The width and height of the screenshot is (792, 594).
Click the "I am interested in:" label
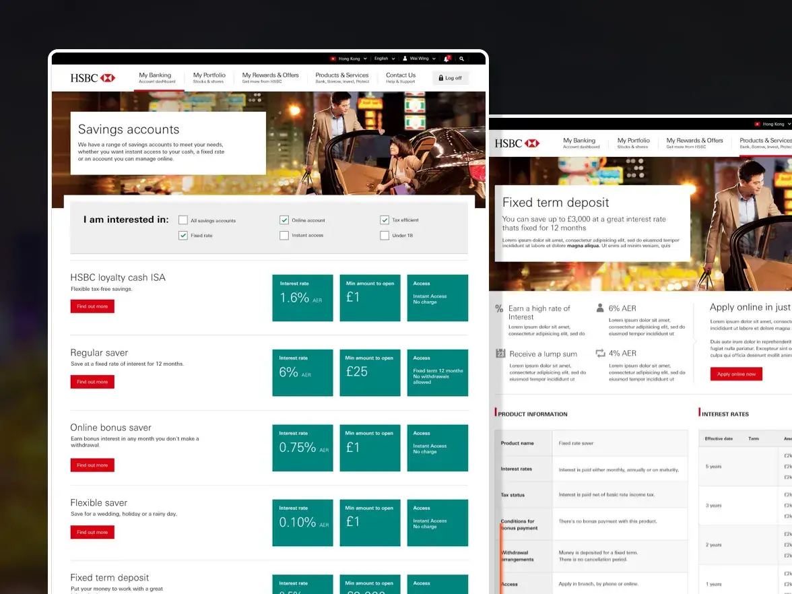tap(126, 220)
